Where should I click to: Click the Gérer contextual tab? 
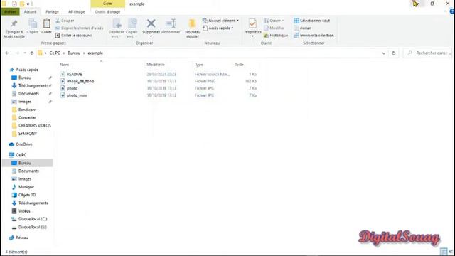[x=107, y=4]
